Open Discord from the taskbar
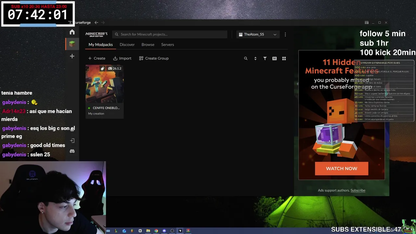416x234 pixels. [164, 231]
